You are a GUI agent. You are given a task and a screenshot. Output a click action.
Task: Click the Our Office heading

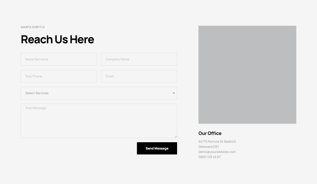click(210, 133)
